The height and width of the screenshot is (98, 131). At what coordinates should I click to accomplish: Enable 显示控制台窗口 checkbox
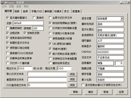pos(83,85)
